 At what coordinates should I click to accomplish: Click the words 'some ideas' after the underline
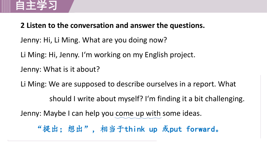point(182,113)
